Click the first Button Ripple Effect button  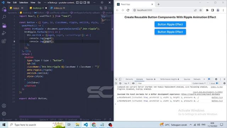[170, 25]
